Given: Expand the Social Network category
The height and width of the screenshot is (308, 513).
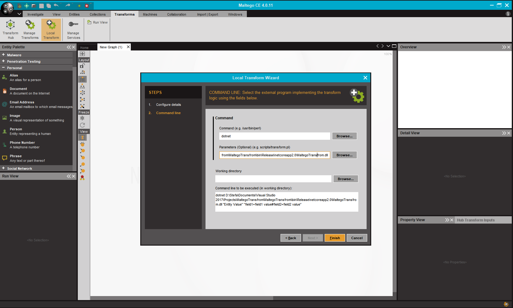Looking at the screenshot, I should [x=36, y=168].
